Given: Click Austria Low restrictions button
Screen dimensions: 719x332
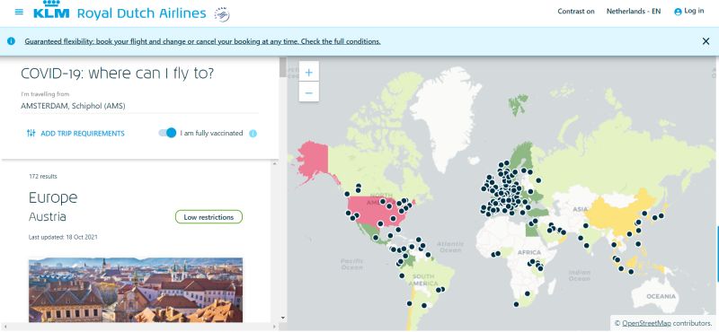Looking at the screenshot, I should click(x=209, y=217).
